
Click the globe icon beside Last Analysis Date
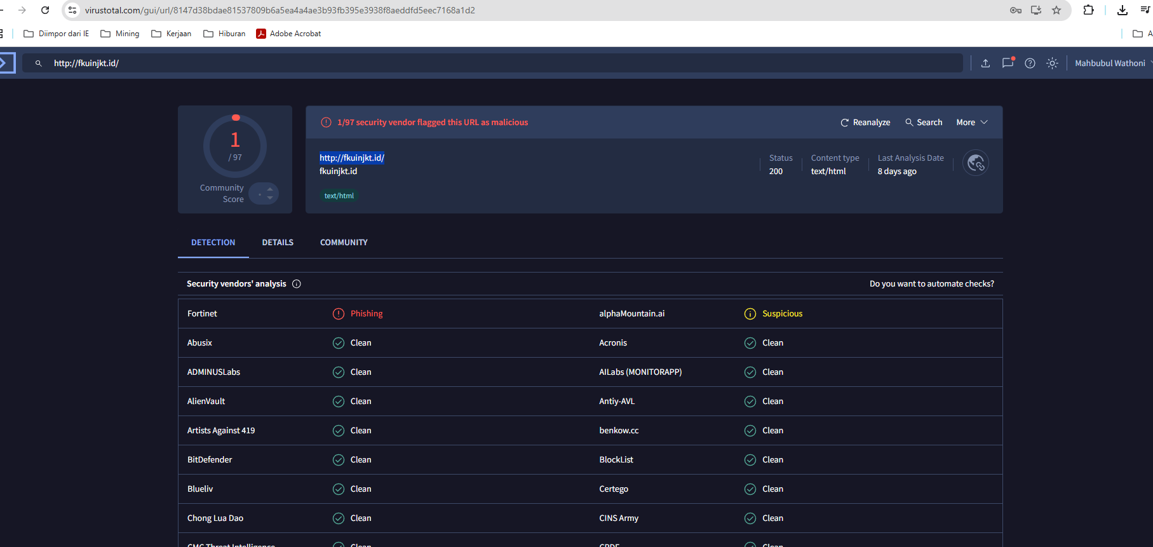tap(975, 163)
